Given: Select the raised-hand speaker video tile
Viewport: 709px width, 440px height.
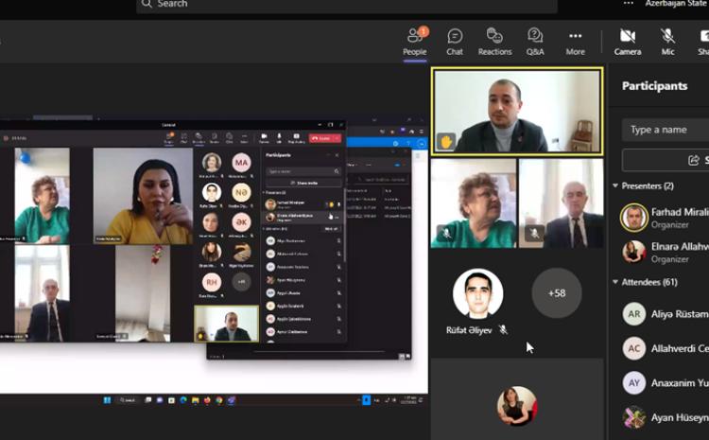Looking at the screenshot, I should click(516, 110).
